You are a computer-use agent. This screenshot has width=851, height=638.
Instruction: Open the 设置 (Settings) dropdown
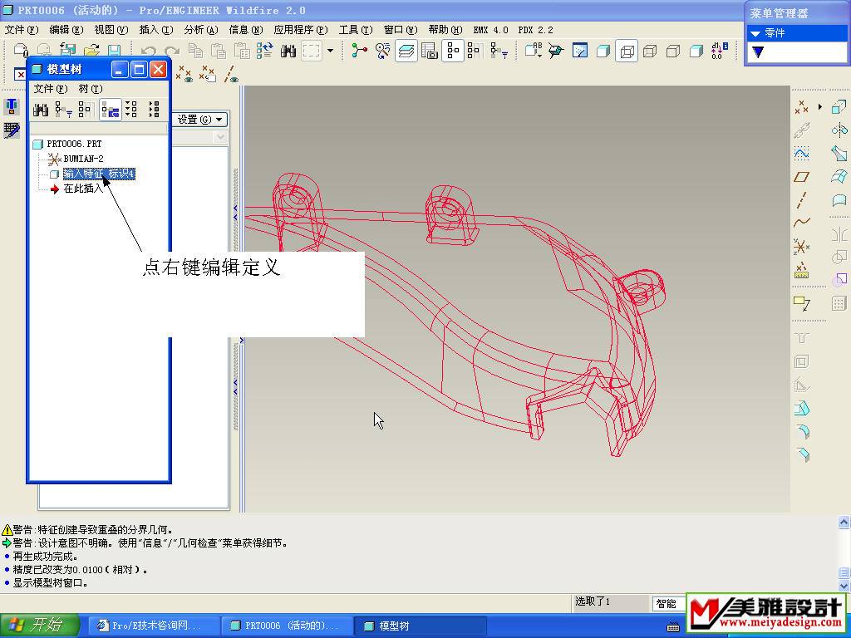(x=200, y=120)
